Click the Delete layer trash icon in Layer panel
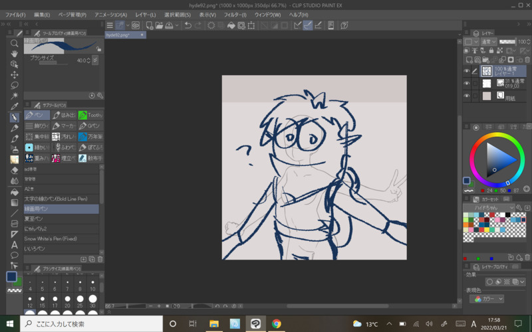Image resolution: width=532 pixels, height=332 pixels. coord(527,60)
